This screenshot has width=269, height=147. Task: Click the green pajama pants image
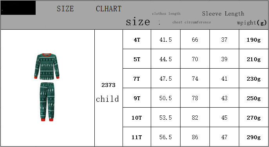47,102
